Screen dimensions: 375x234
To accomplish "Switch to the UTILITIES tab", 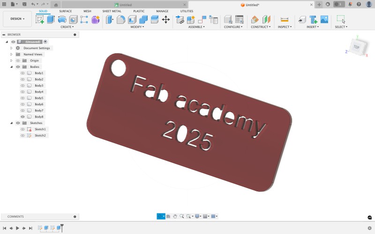I will [187, 11].
